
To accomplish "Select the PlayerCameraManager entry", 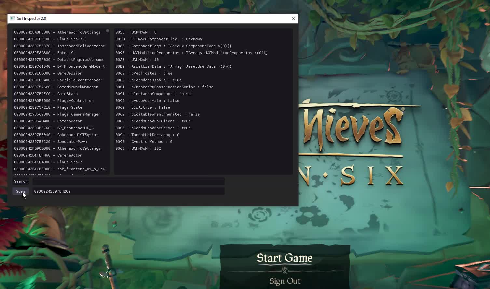I will (57, 114).
